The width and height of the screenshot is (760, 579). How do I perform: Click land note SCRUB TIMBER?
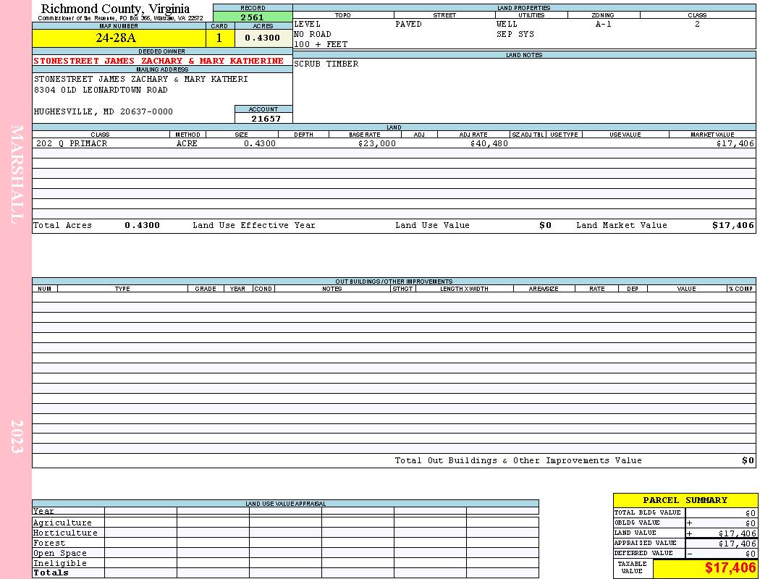326,64
